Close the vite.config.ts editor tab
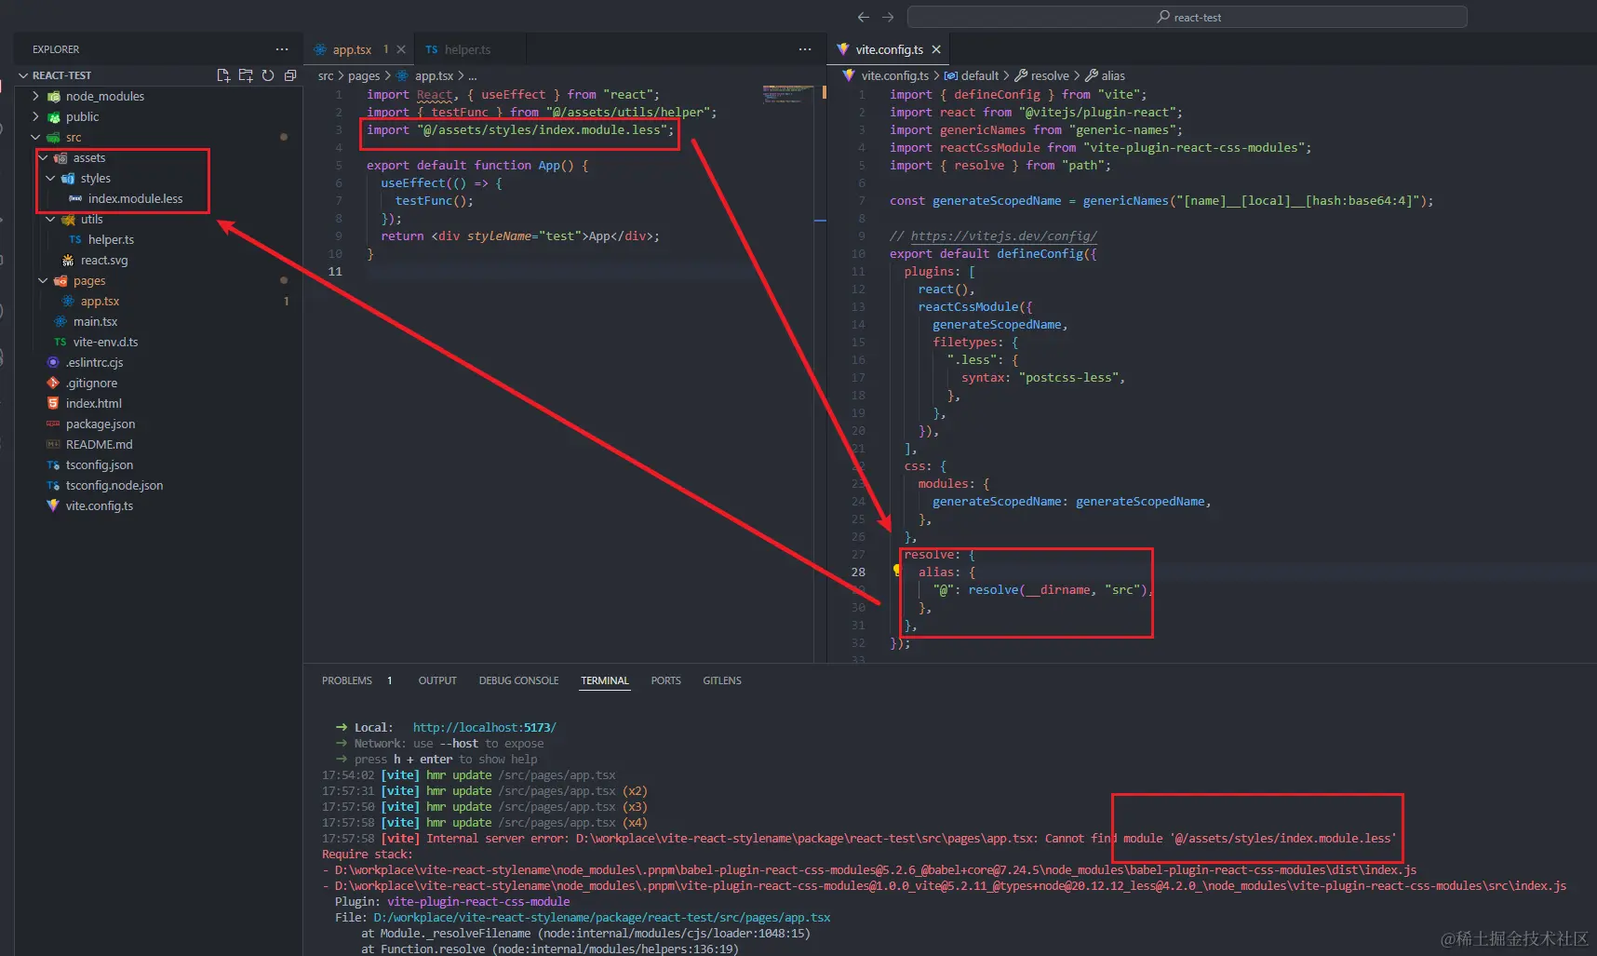 [x=936, y=49]
